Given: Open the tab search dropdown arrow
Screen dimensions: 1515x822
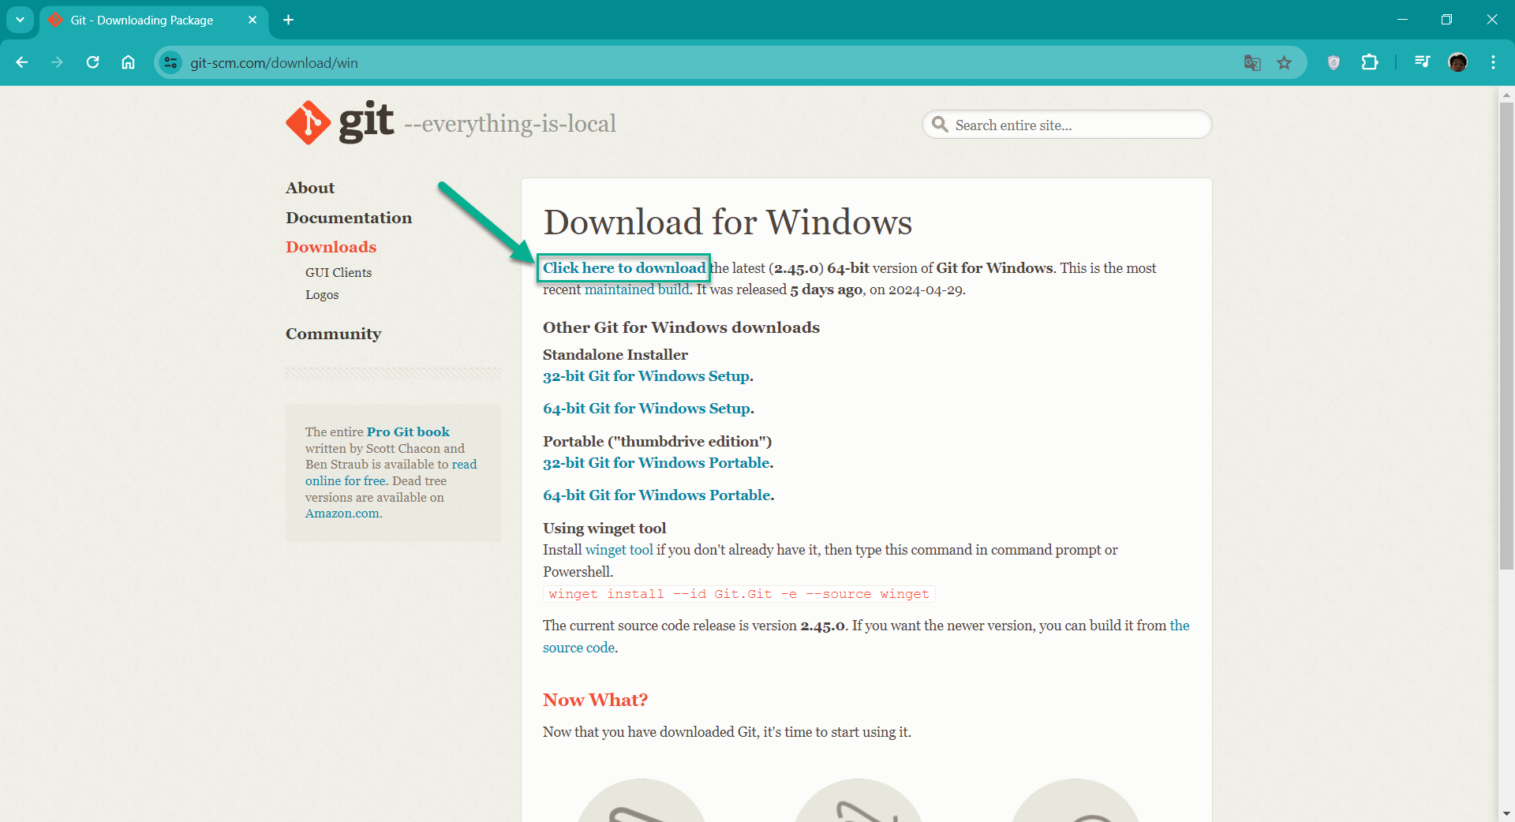Looking at the screenshot, I should coord(20,20).
